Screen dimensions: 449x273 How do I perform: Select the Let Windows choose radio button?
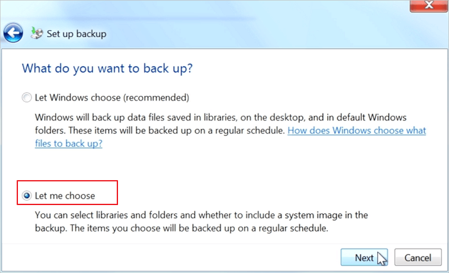(x=27, y=97)
